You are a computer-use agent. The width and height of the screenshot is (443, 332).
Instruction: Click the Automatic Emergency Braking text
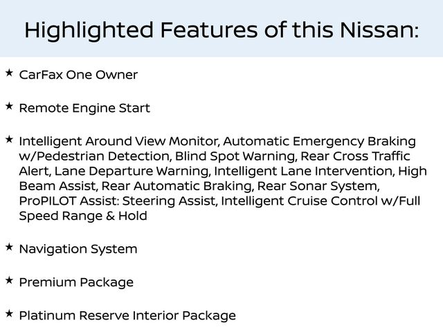coord(320,142)
